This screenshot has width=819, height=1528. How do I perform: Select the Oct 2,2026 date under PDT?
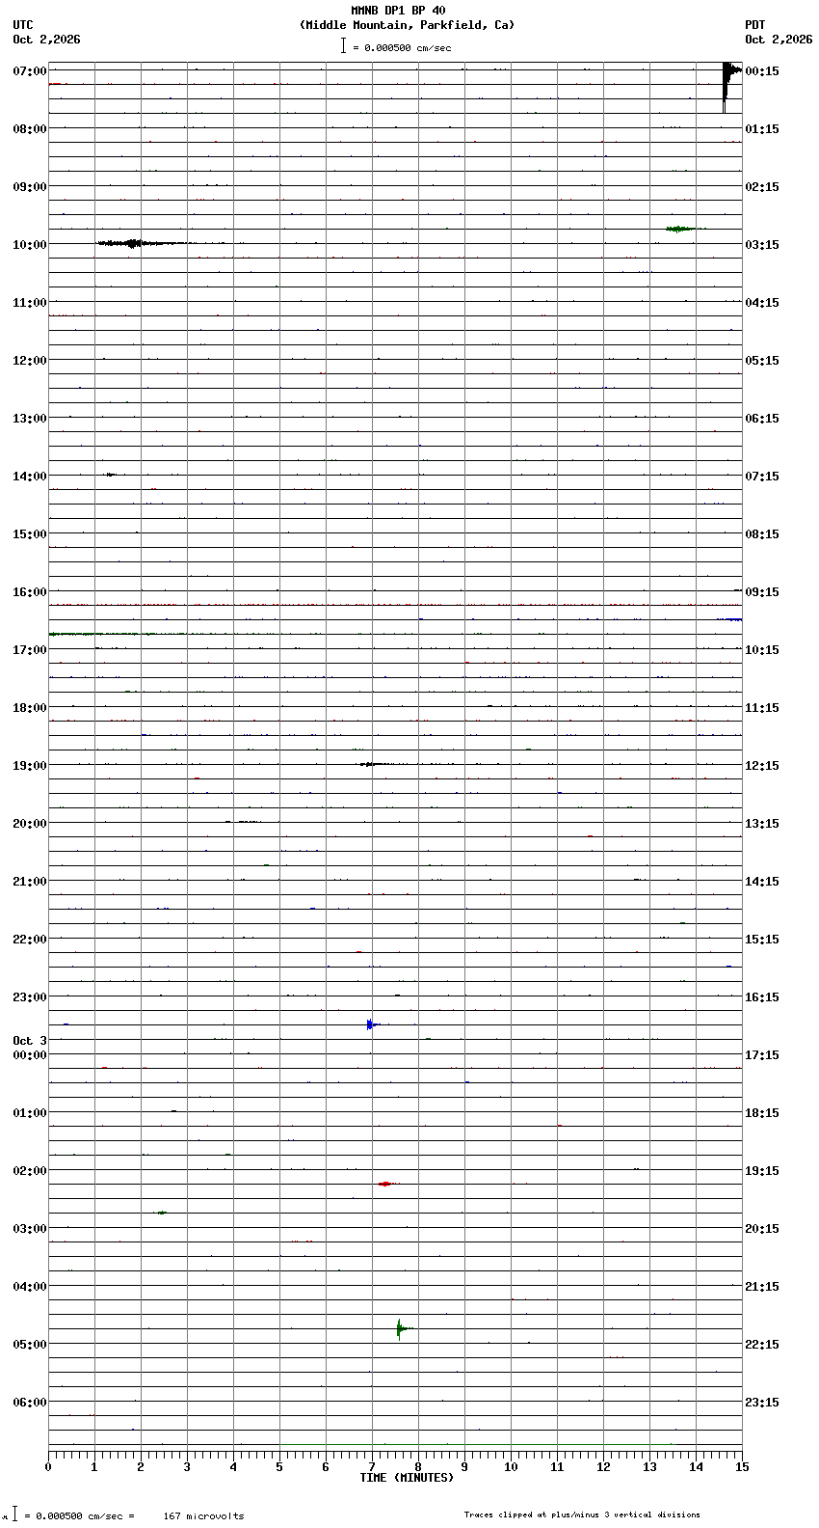pos(779,40)
